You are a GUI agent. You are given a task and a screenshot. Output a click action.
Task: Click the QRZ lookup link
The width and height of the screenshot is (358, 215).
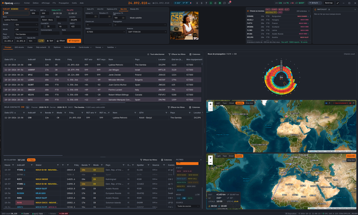(26, 9)
